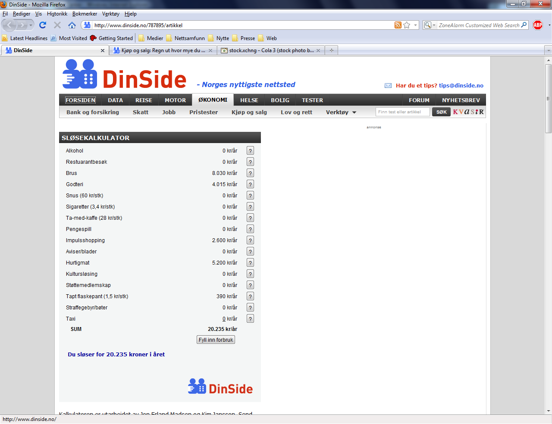552x424 pixels.
Task: Bookmark page with the star icon
Action: tap(407, 25)
